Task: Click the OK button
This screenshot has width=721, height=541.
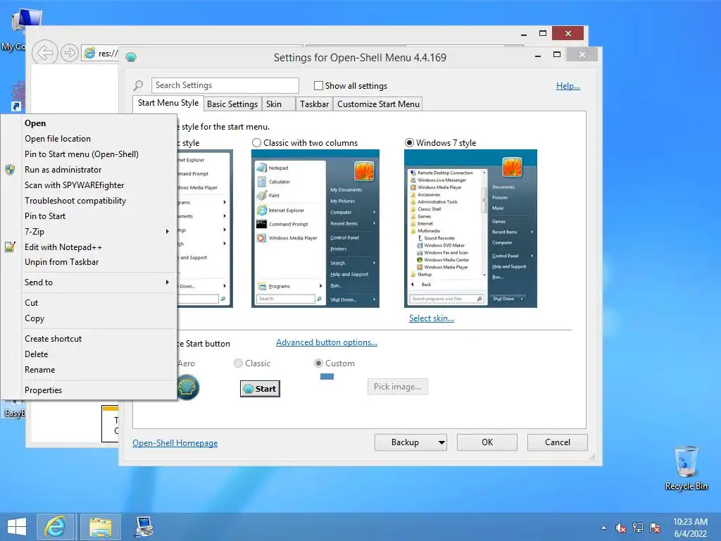Action: point(487,442)
